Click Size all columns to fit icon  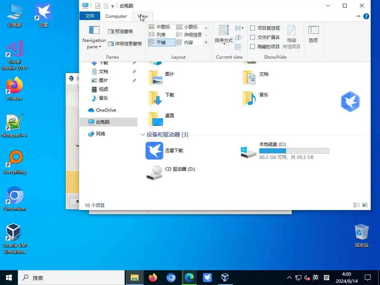click(238, 46)
